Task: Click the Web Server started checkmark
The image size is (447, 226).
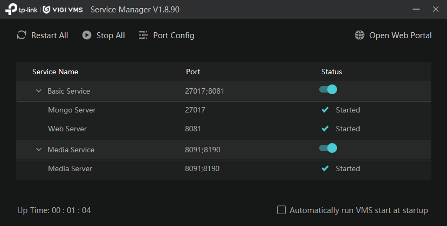Action: (x=325, y=129)
